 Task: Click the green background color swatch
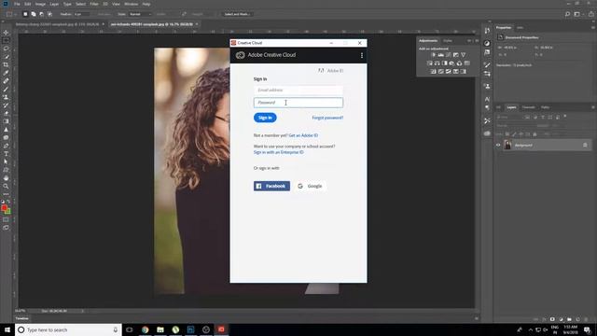click(8, 212)
